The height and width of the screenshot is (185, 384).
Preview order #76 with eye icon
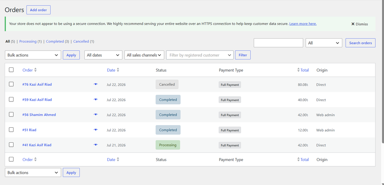click(96, 84)
